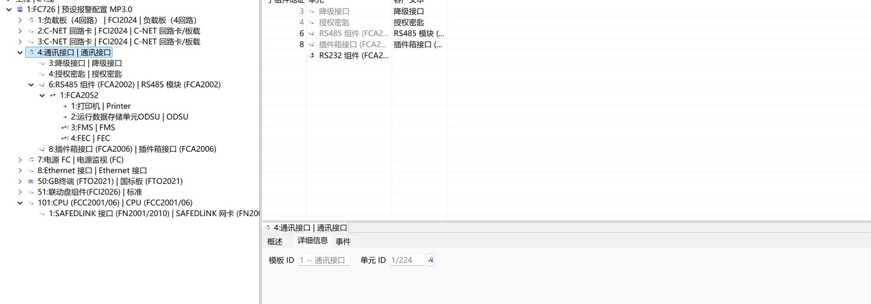Expand the 51:联动盘组件 node
Image resolution: width=871 pixels, height=304 pixels.
pyautogui.click(x=20, y=192)
